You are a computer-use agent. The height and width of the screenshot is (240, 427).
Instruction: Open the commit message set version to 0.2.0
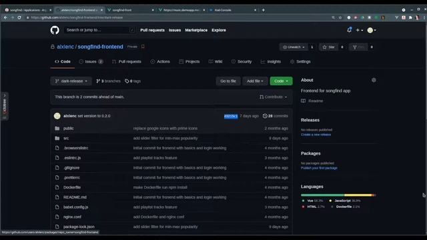94,116
